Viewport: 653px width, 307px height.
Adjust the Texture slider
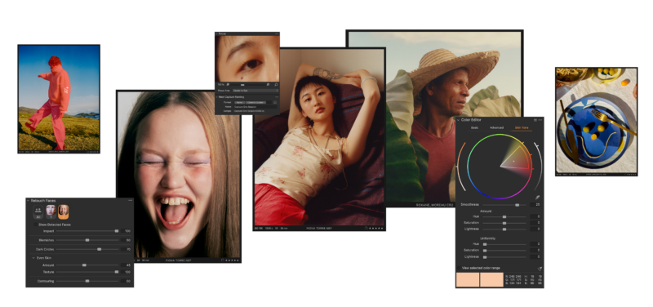click(x=87, y=272)
